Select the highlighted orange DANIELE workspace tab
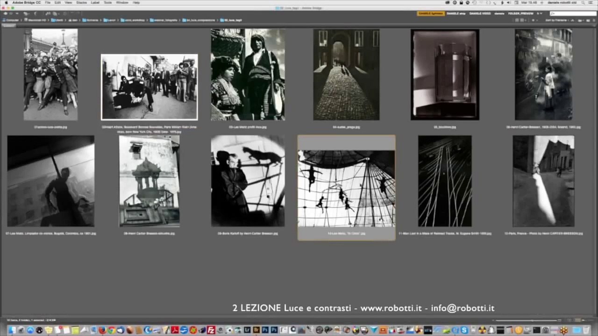This screenshot has width=598, height=336. point(431,14)
